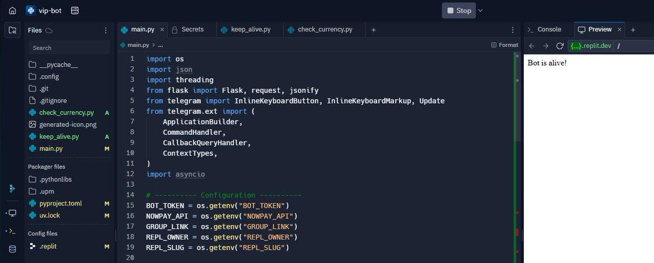Open the database icon in left sidebar

tap(12, 249)
